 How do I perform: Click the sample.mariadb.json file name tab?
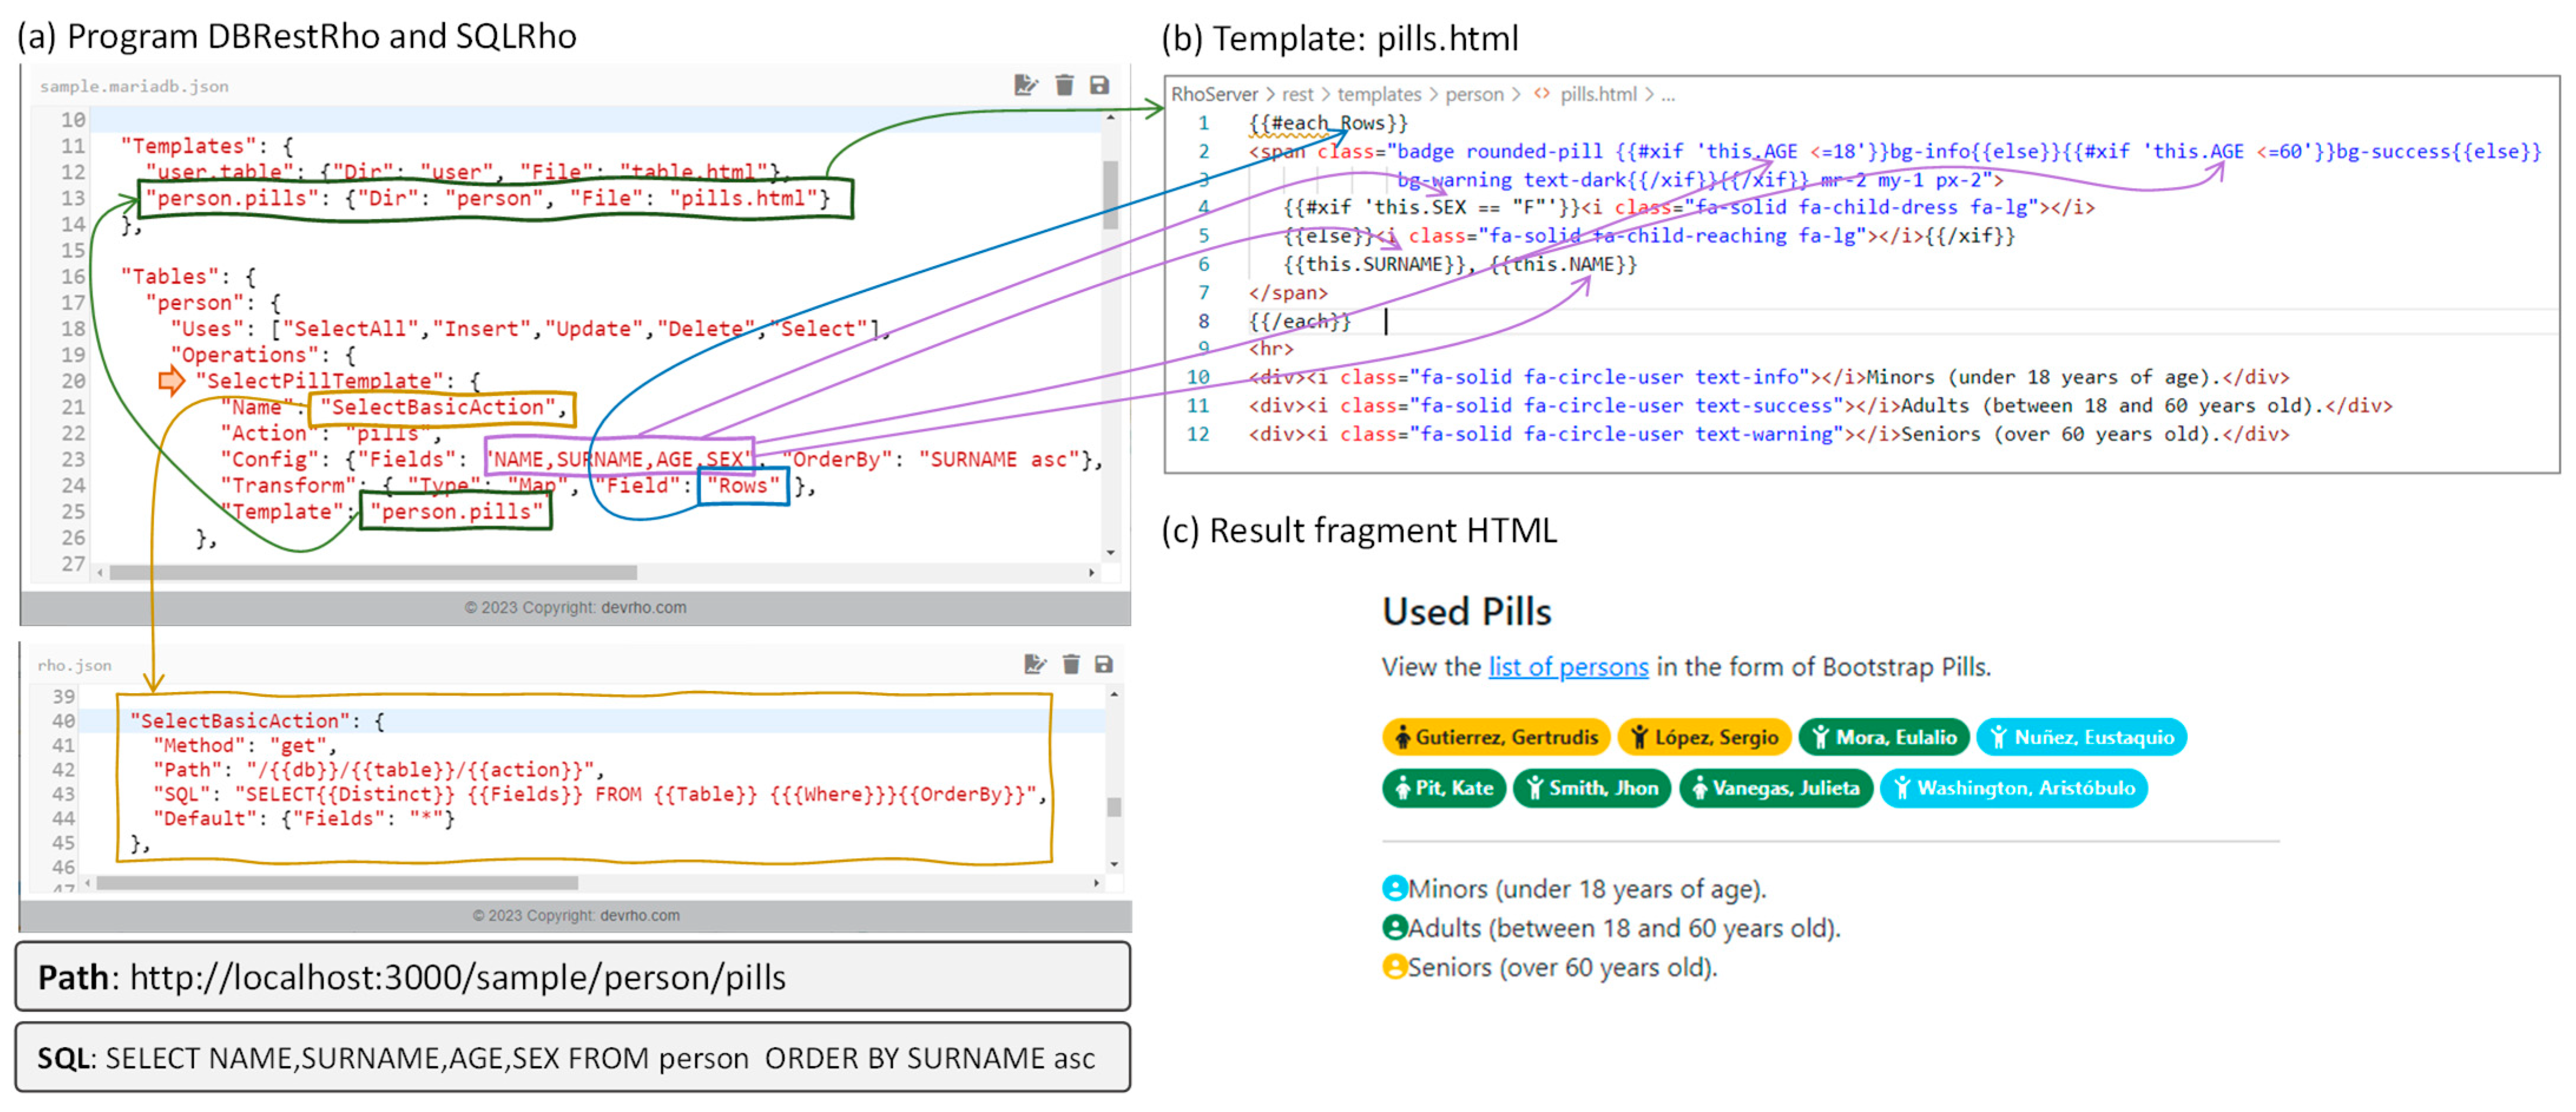pyautogui.click(x=134, y=86)
